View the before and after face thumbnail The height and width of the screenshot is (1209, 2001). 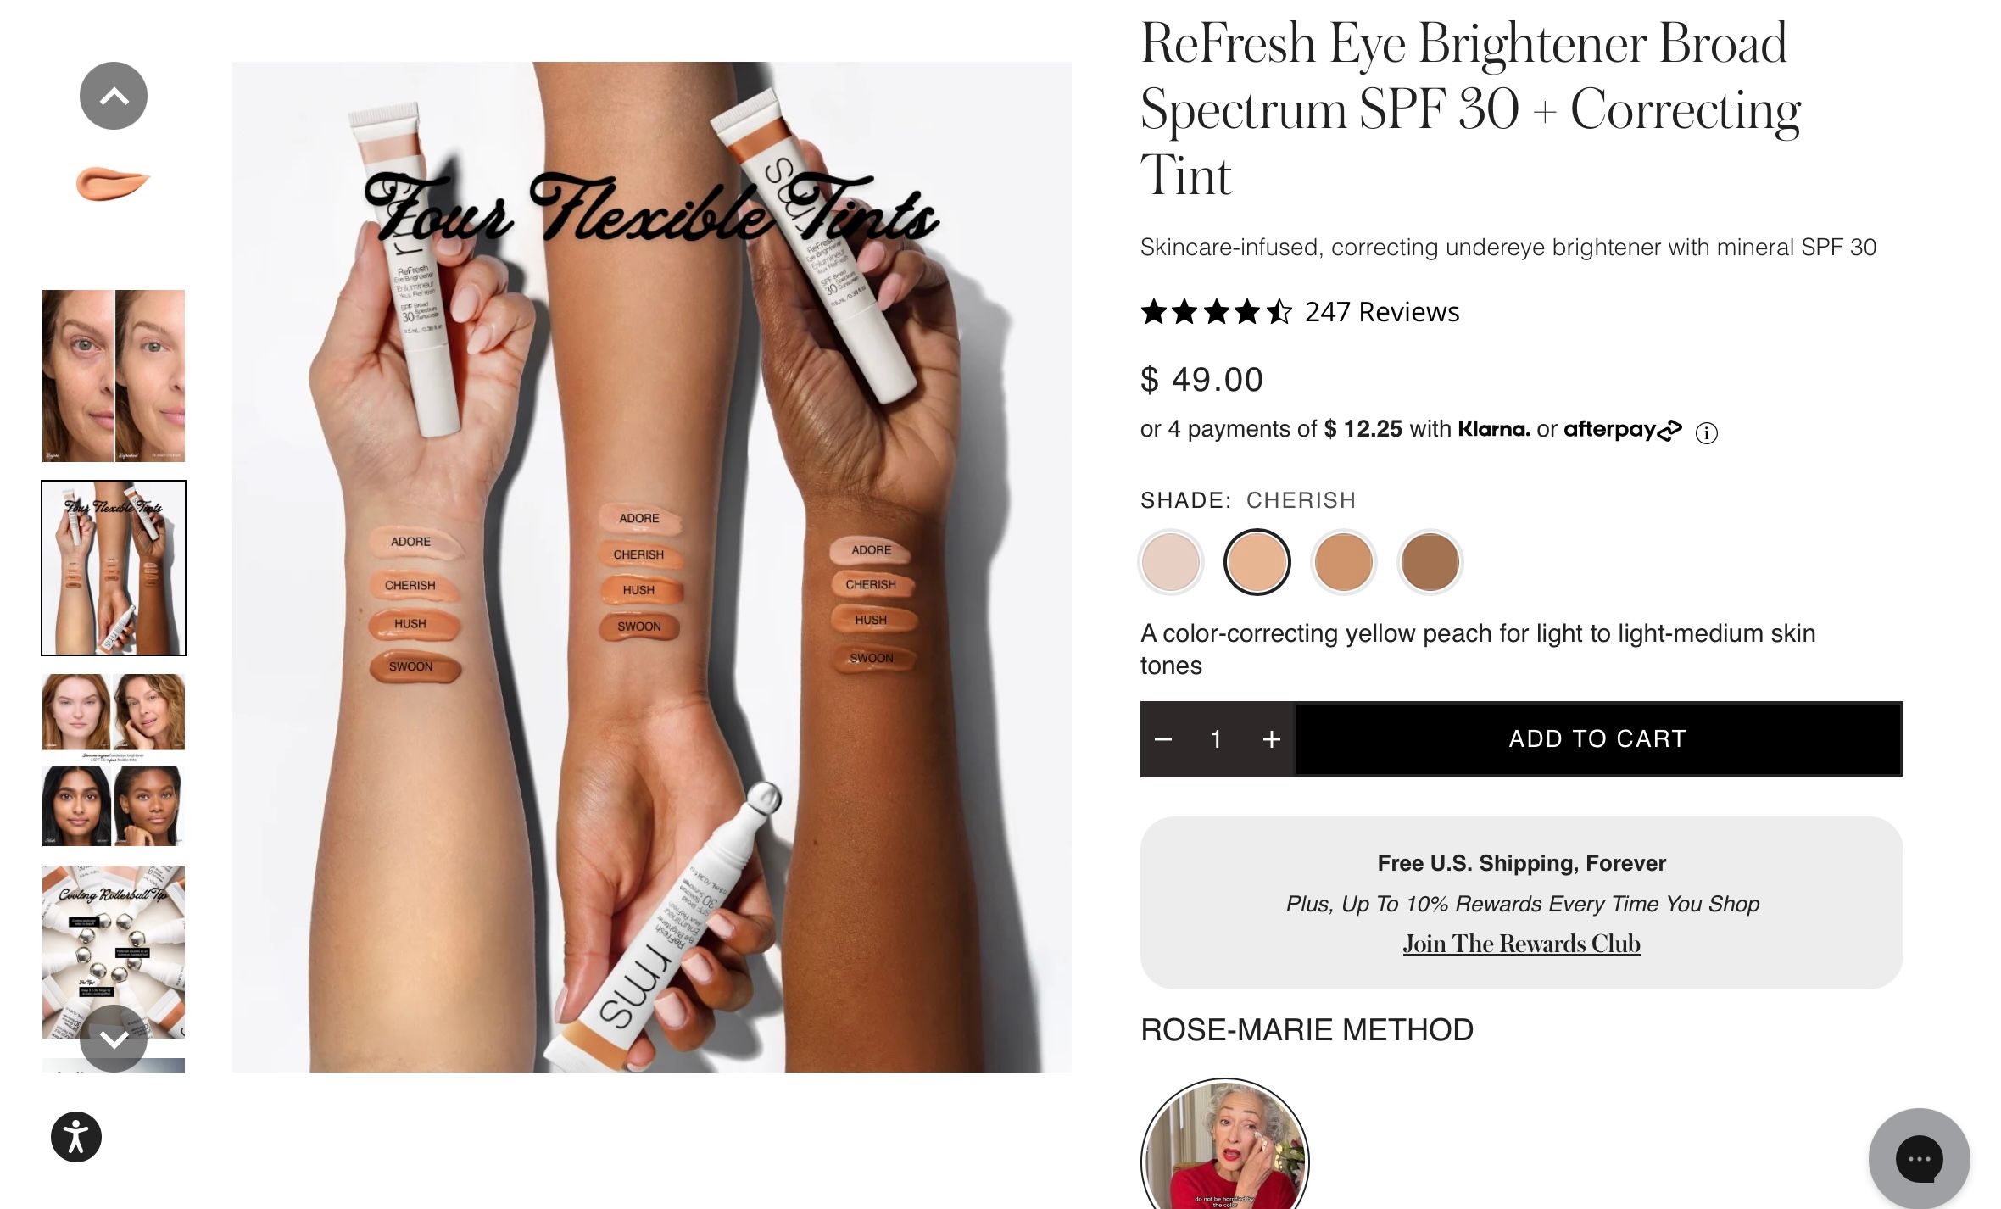pos(114,376)
